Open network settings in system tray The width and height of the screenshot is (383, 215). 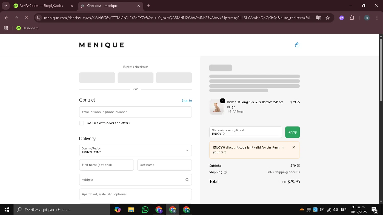pos(329,210)
